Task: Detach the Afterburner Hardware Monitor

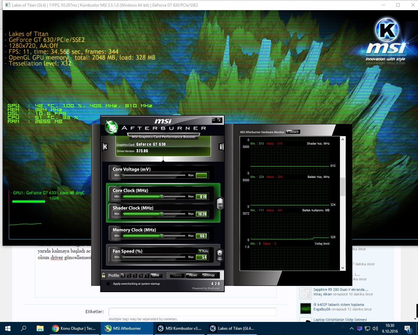Action: [x=293, y=132]
